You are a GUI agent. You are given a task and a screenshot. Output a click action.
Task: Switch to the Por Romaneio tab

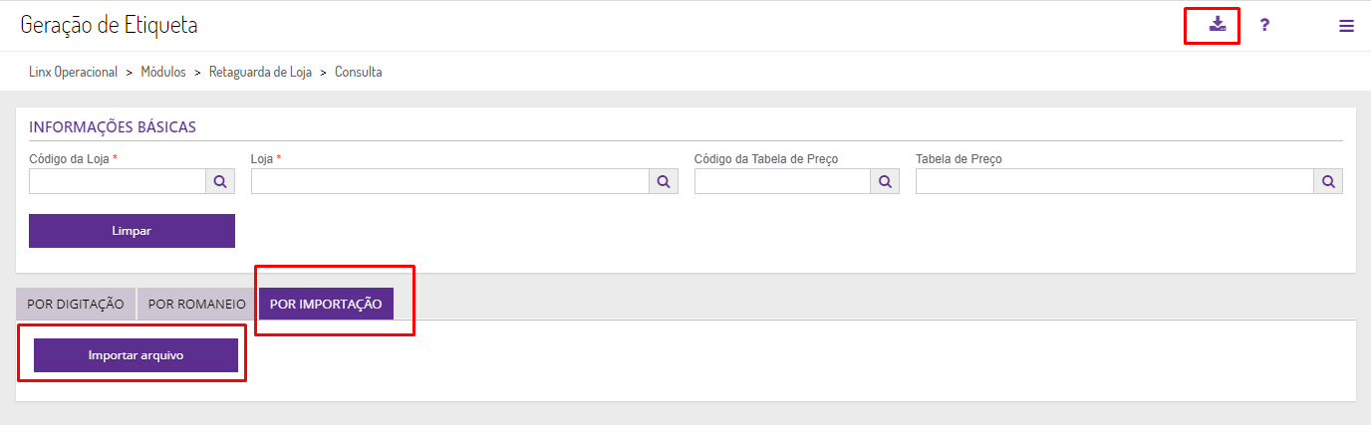(x=196, y=305)
